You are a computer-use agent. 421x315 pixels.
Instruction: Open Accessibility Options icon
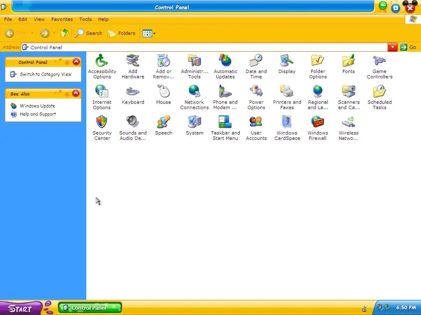pos(102,66)
